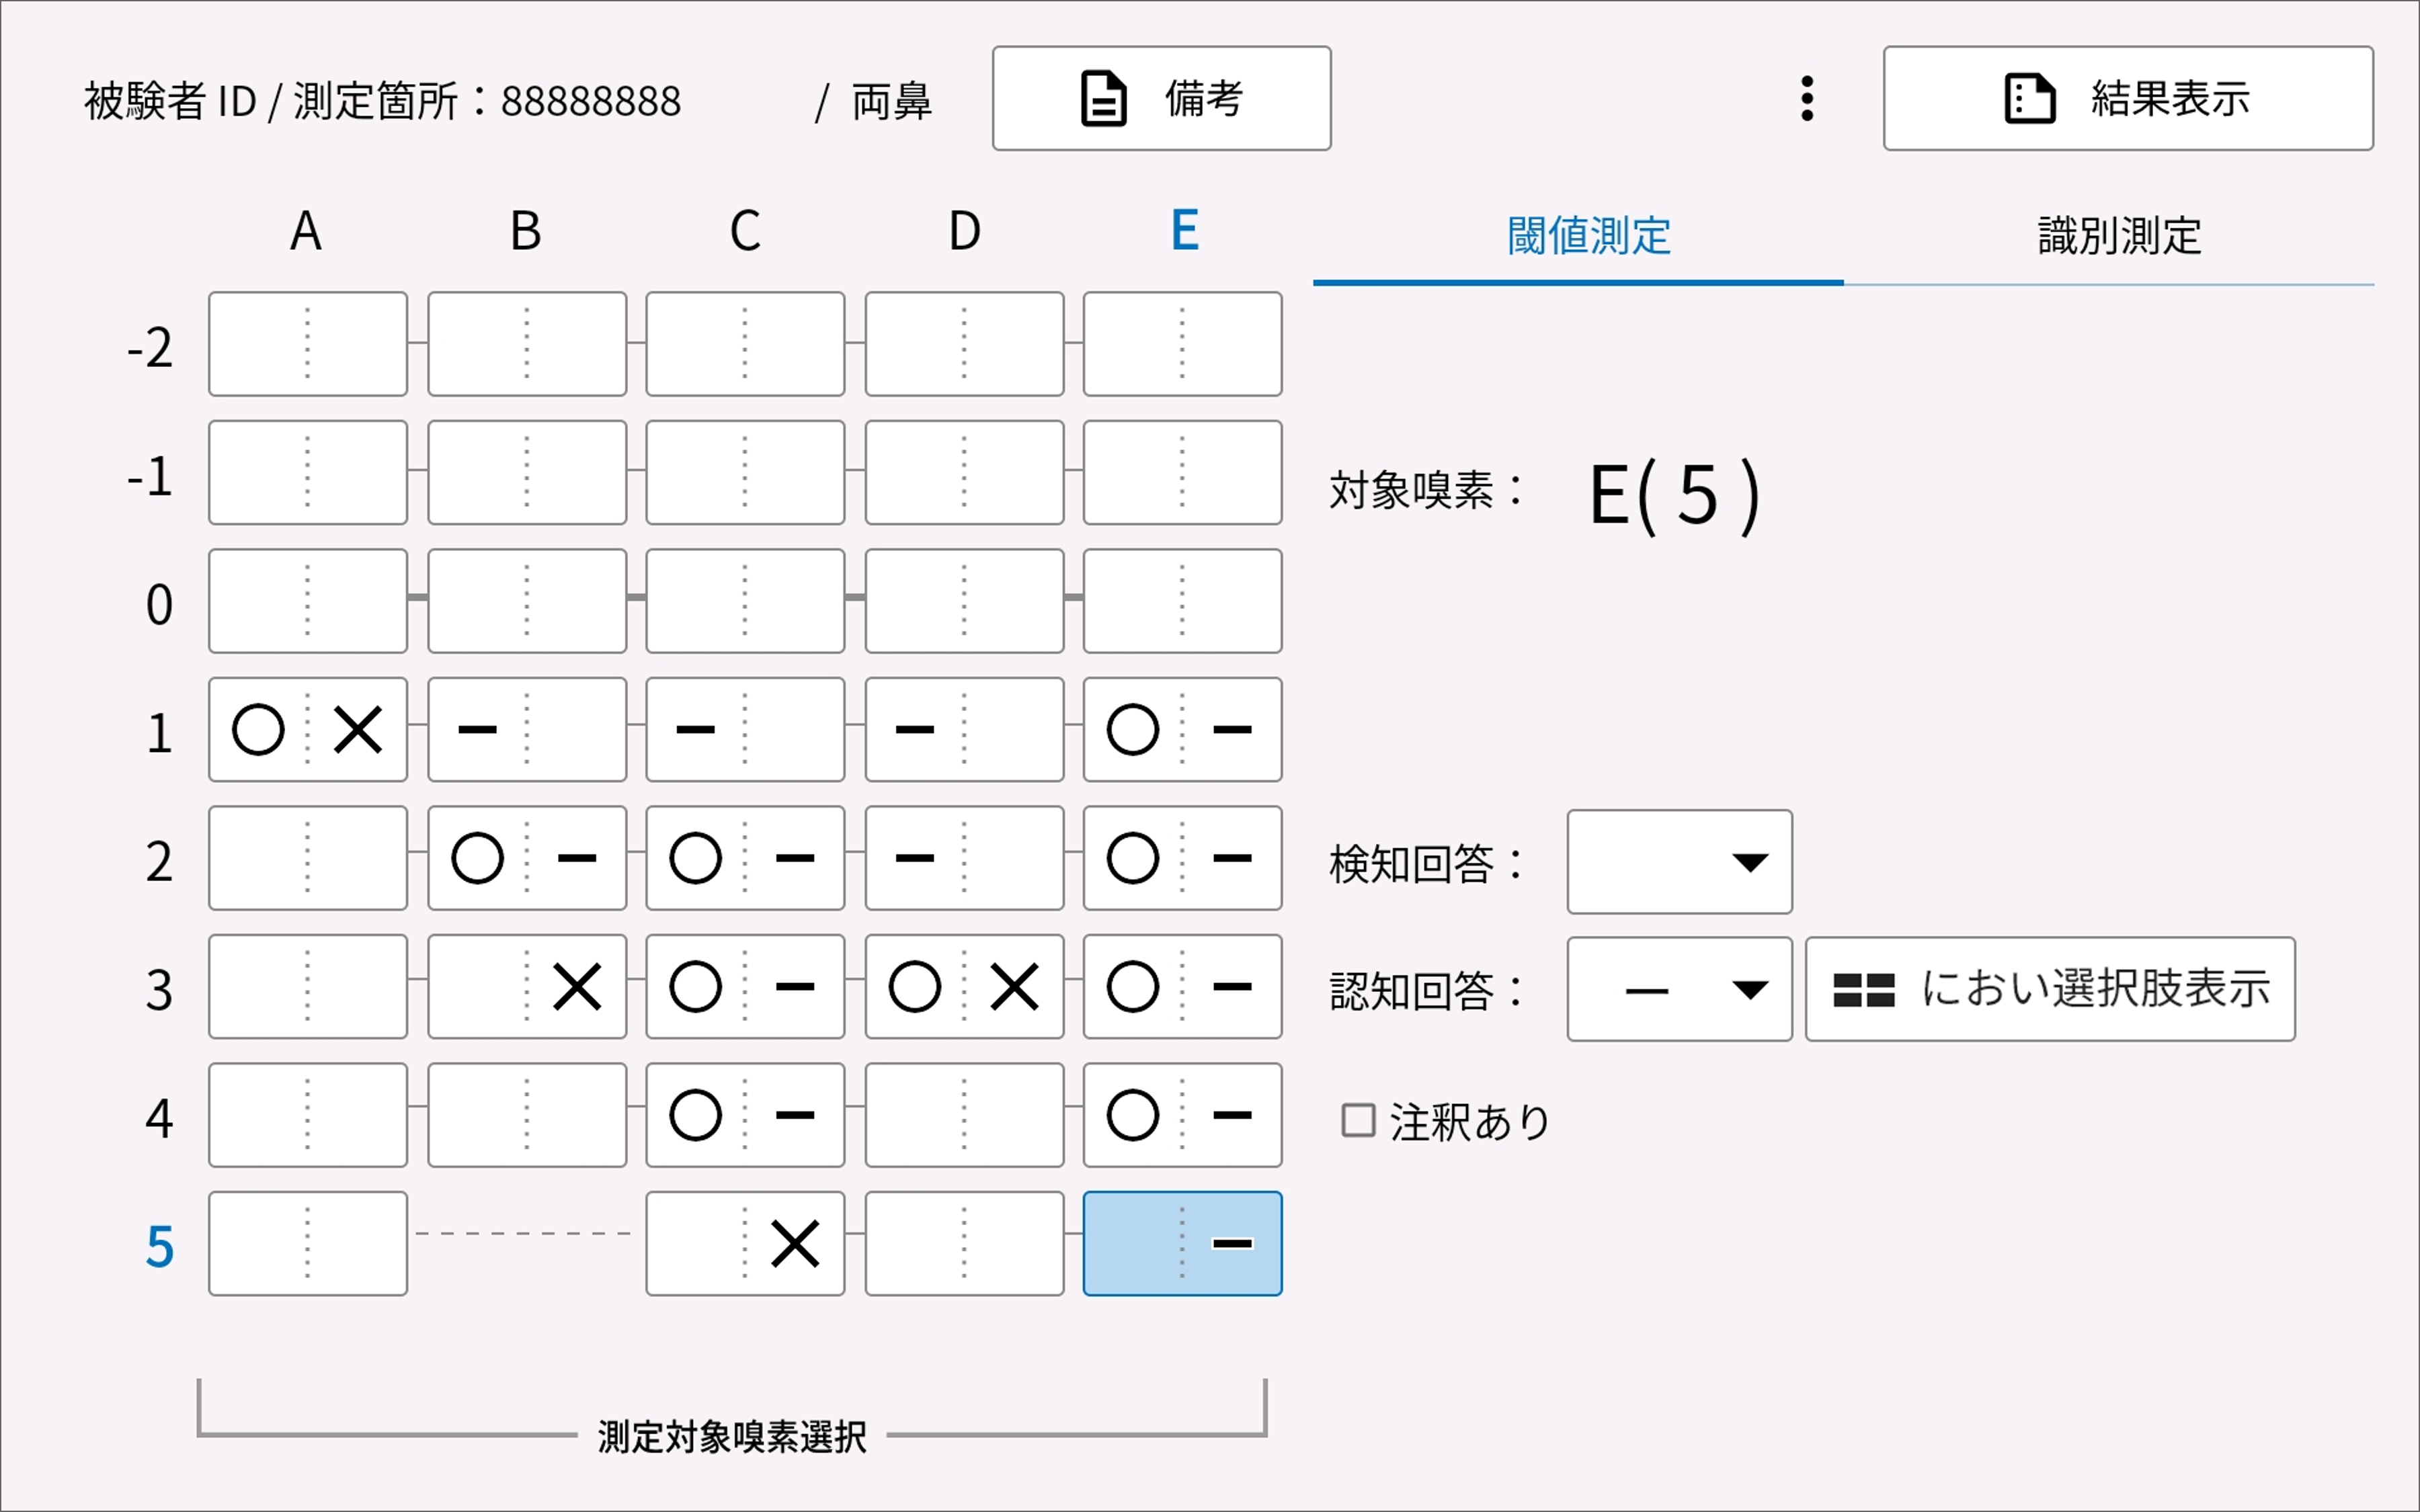Expand the 検知回答 dropdown
This screenshot has width=2420, height=1512.
pyautogui.click(x=1679, y=861)
